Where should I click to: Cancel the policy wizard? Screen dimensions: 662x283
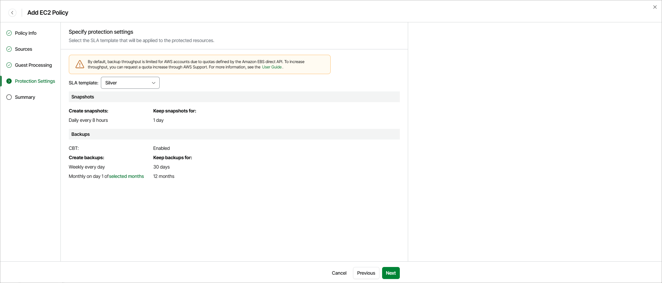coord(339,273)
